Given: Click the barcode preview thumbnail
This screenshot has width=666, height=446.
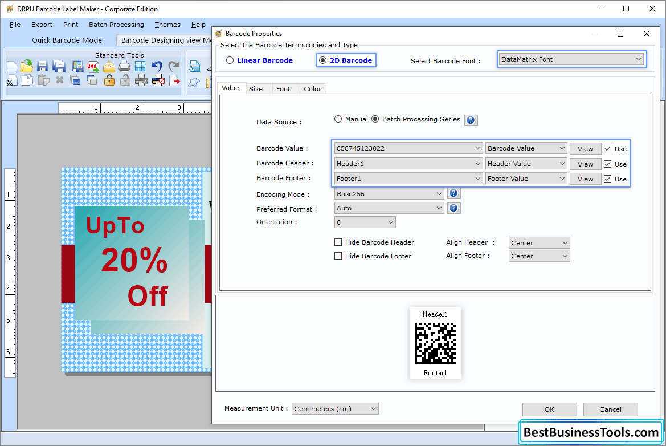Looking at the screenshot, I should 435,343.
